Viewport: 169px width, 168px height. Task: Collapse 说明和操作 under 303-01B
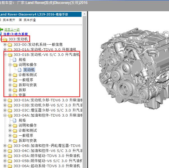coord(10,65)
